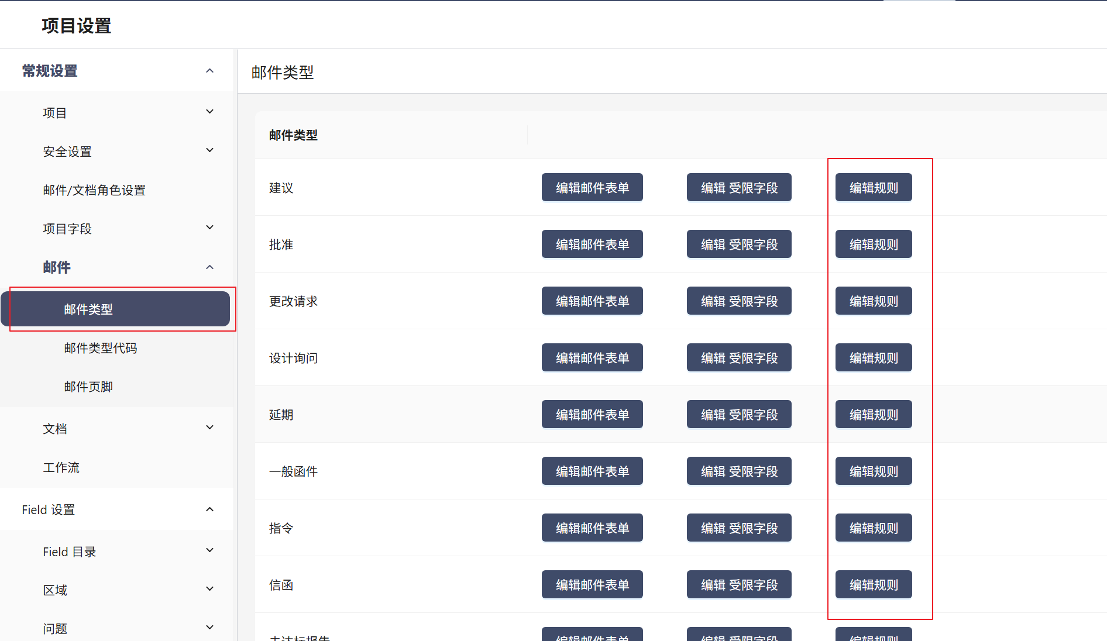The width and height of the screenshot is (1107, 641).
Task: Go to 邮件页脚 settings
Action: click(88, 387)
